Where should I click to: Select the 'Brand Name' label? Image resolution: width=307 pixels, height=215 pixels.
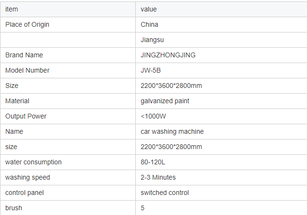click(x=24, y=55)
